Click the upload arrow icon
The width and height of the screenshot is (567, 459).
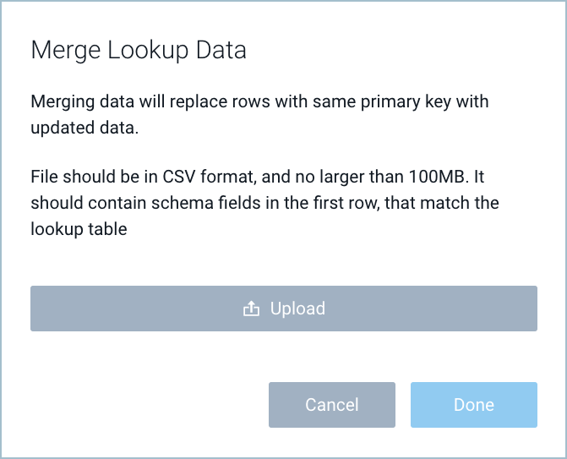click(251, 309)
